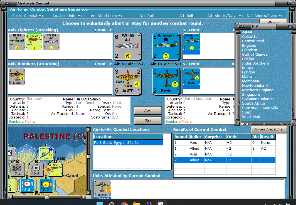
Task: Click the 8-4 Australian unit on map
Action: [x=27, y=186]
